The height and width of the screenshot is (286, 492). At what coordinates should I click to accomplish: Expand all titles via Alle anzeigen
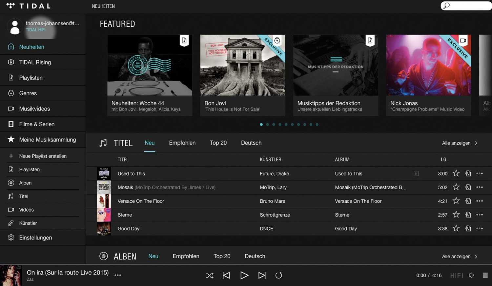(x=460, y=143)
